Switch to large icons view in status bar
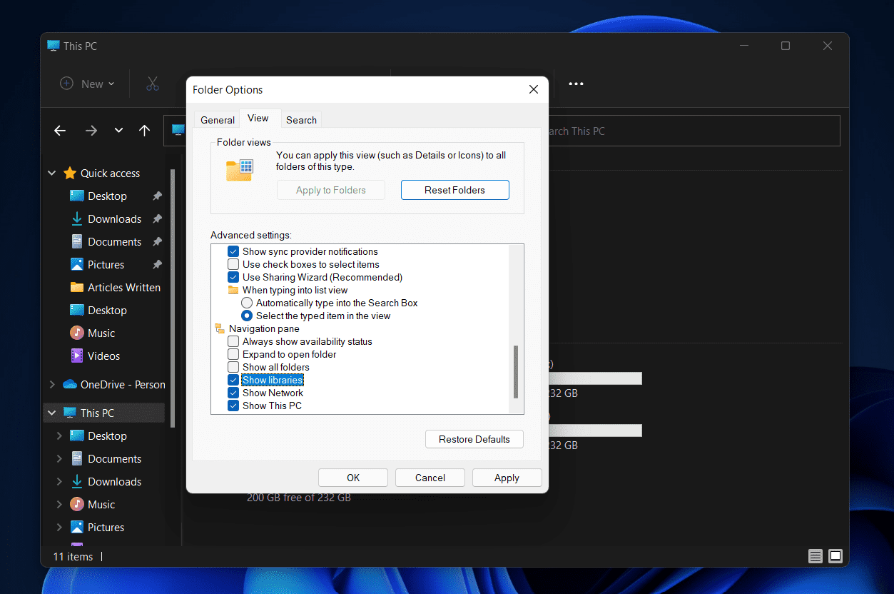894x594 pixels. (835, 556)
